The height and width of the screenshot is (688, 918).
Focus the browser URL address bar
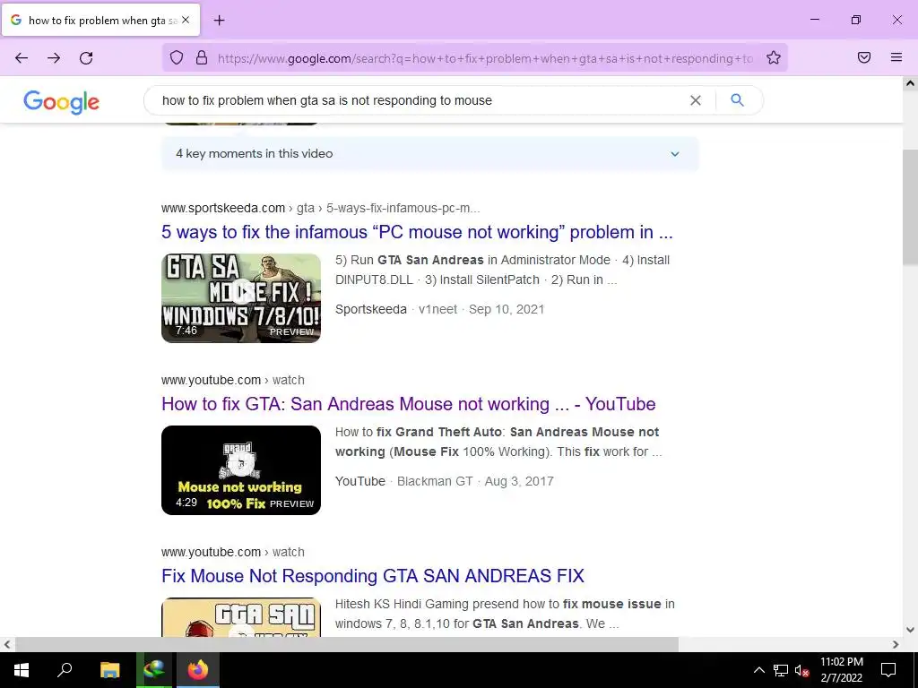[x=486, y=58]
